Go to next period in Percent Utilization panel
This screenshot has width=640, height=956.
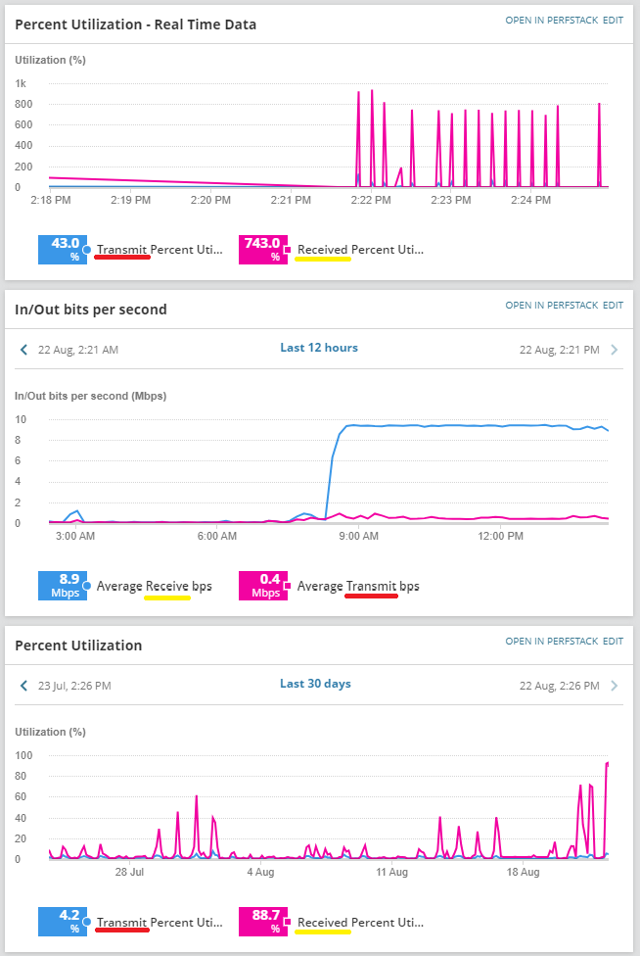click(615, 686)
